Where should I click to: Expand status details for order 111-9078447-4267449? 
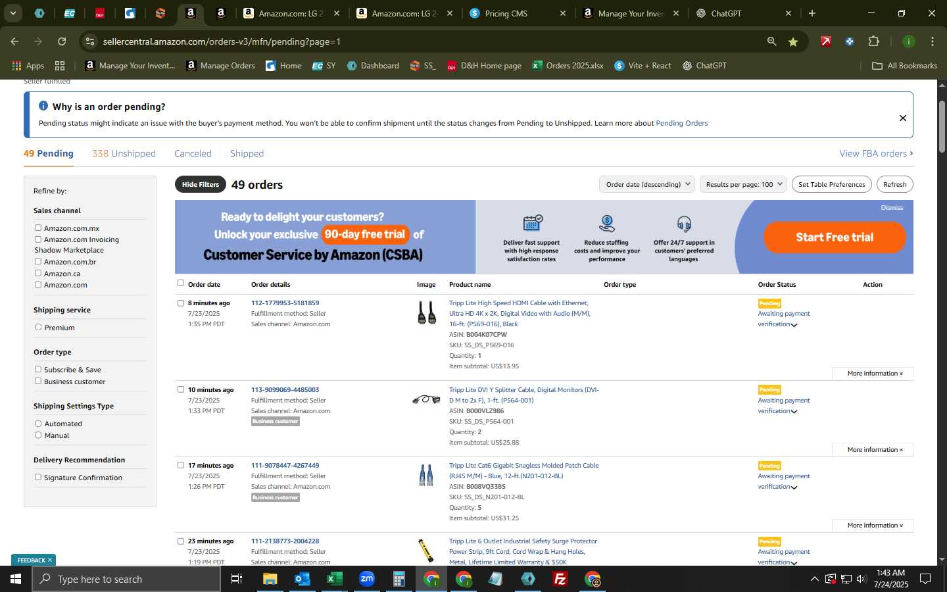pos(794,487)
